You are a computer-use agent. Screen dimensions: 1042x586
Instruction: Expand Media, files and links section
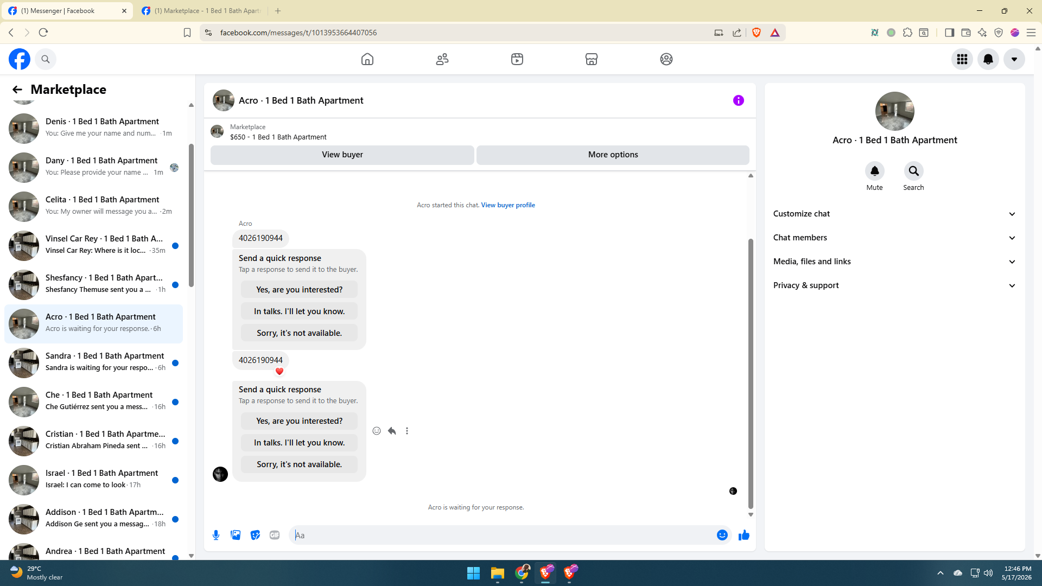(895, 262)
